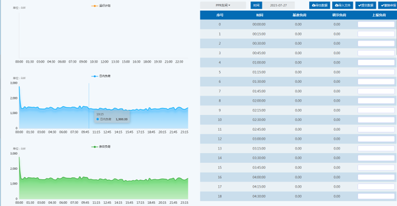Select the time cell 01:30:00

259,81
